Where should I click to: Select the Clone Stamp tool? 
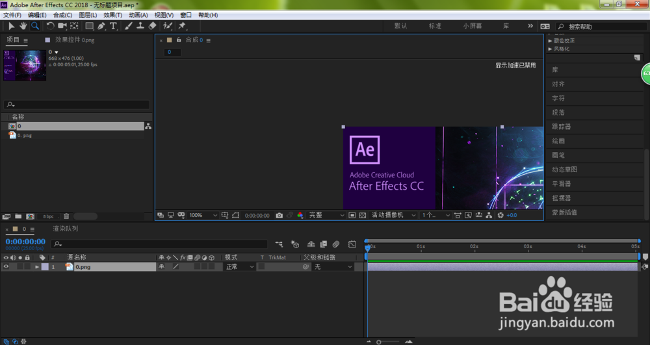tap(140, 26)
